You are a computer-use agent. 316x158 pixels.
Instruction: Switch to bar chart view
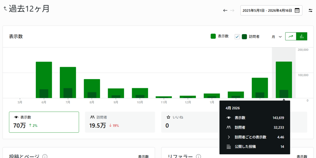click(x=301, y=36)
